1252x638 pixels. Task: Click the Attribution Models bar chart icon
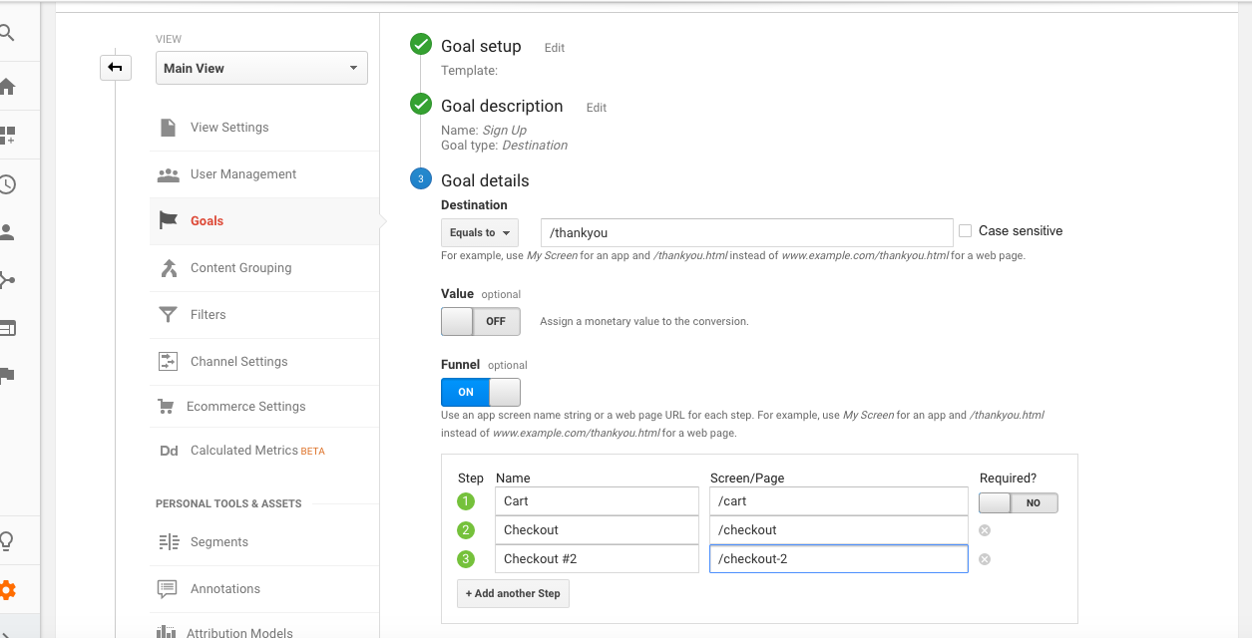coord(168,632)
